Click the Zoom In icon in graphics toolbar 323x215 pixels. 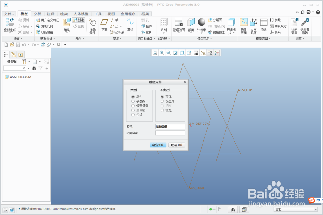(x=162, y=53)
